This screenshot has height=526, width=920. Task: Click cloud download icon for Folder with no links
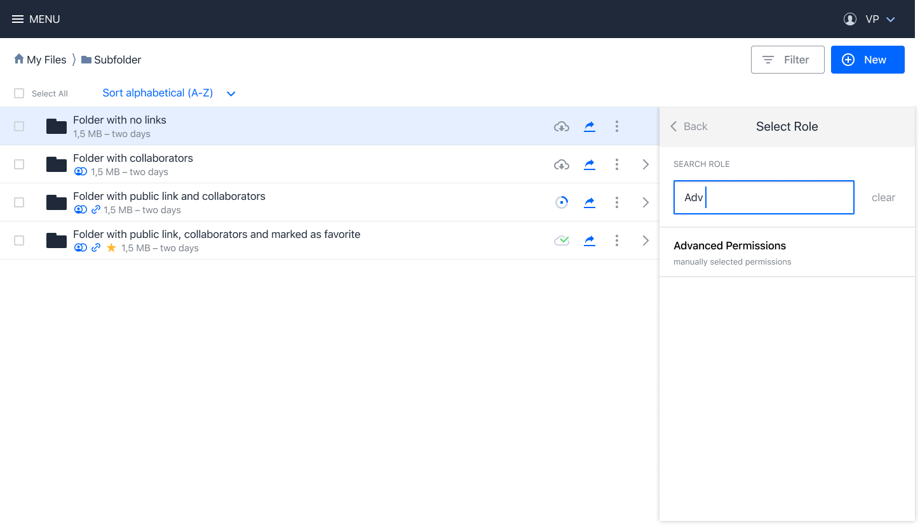coord(562,126)
